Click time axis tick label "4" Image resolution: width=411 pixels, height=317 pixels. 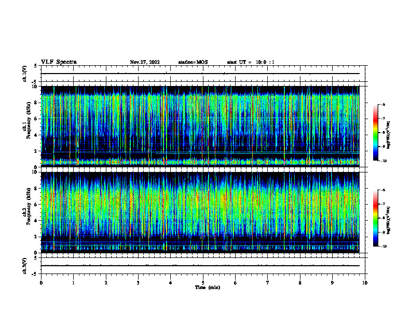pos(170,283)
